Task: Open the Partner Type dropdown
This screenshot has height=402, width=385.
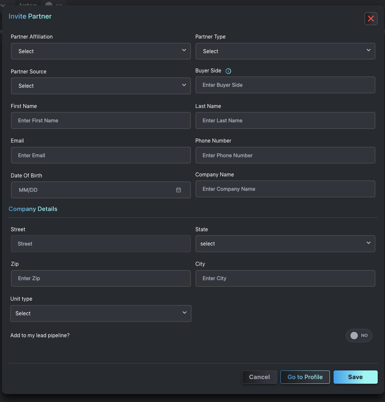Action: (x=285, y=51)
